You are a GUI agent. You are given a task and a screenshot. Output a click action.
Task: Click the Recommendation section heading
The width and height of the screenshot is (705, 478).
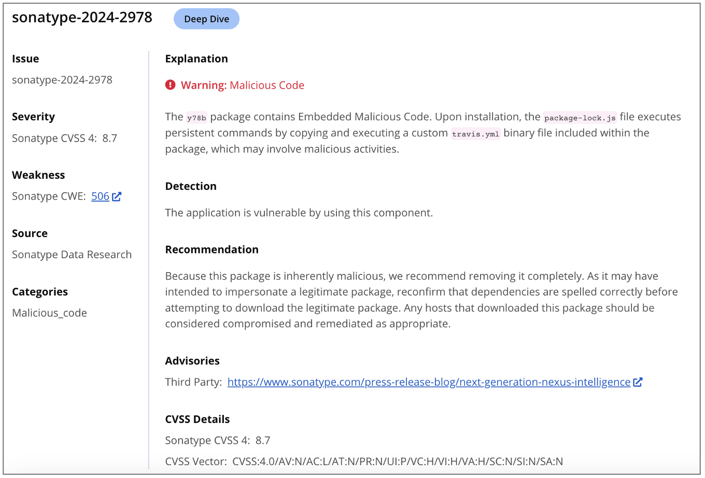click(212, 249)
